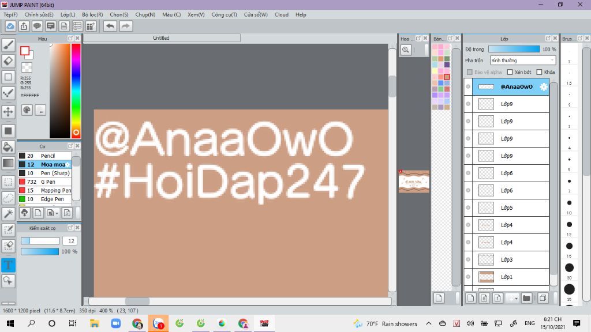Float the Màu color panel
Viewport: 591px width, 332px height.
pyautogui.click(x=70, y=39)
